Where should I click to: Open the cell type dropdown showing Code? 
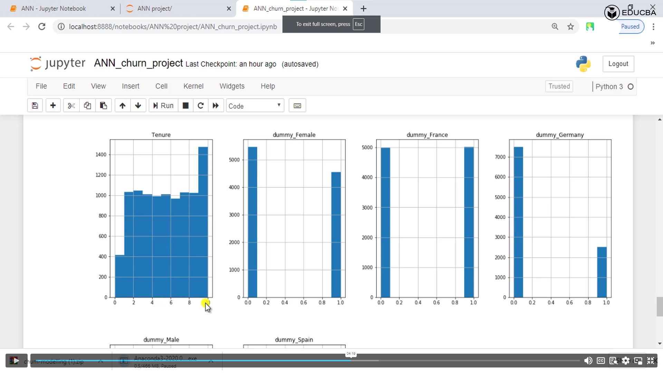point(255,105)
